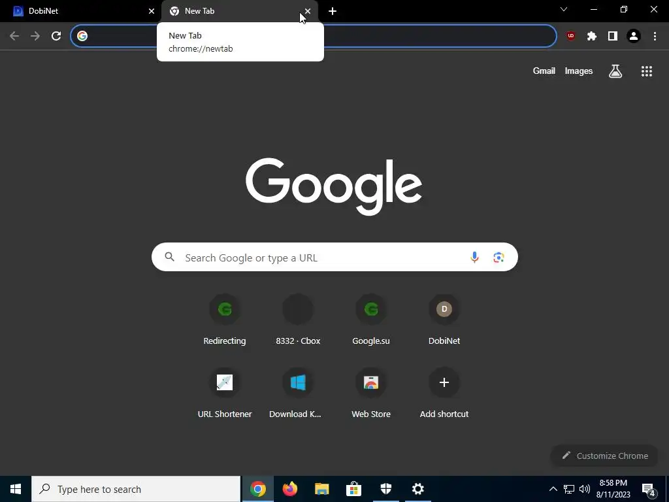The image size is (669, 502).
Task: Open Microsoft Store from the taskbar
Action: pos(353,489)
